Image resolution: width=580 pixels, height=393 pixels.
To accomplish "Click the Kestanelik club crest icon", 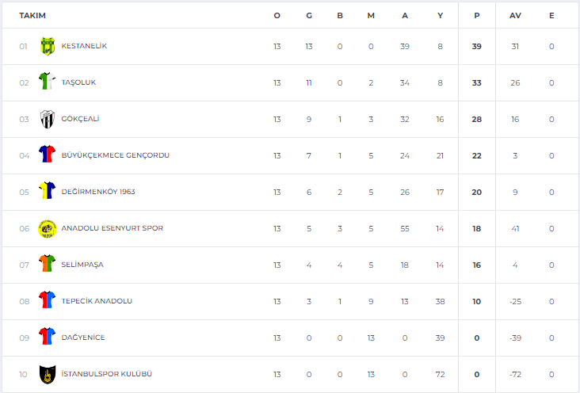I will pyautogui.click(x=48, y=46).
